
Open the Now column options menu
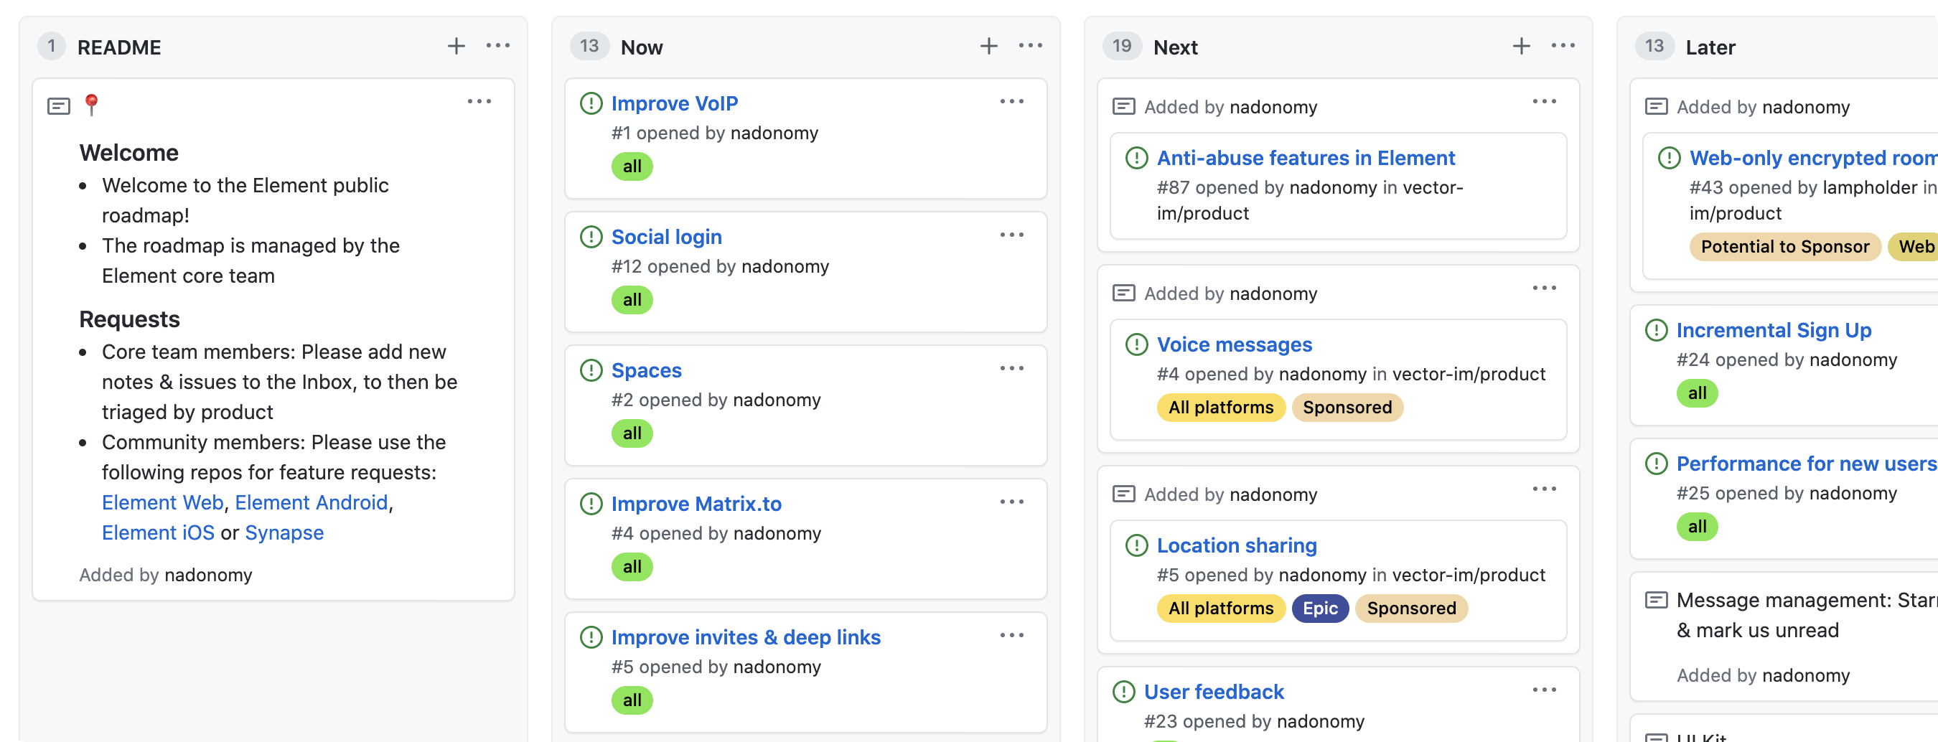point(1031,47)
